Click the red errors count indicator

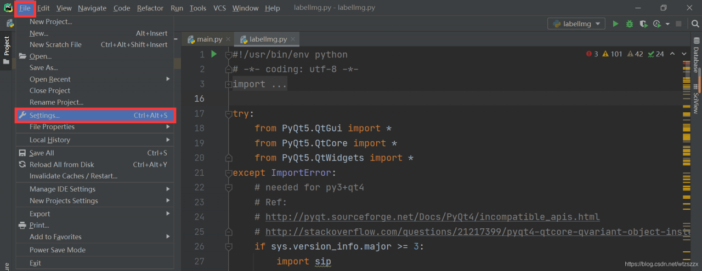click(592, 54)
